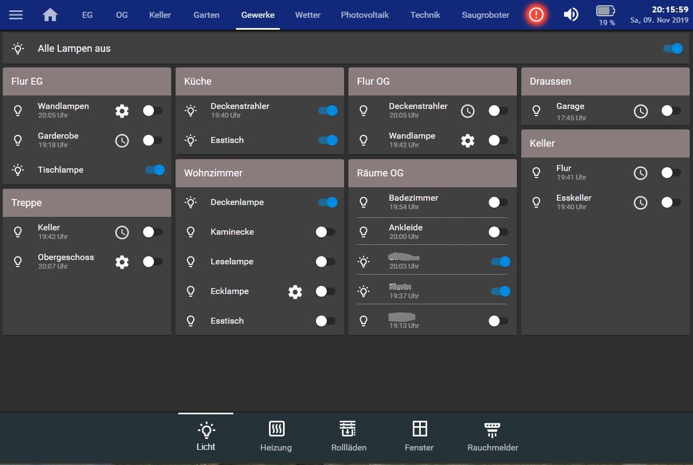Open Esskeller timer clock icon
Viewport: 693px width, 465px height.
(641, 203)
